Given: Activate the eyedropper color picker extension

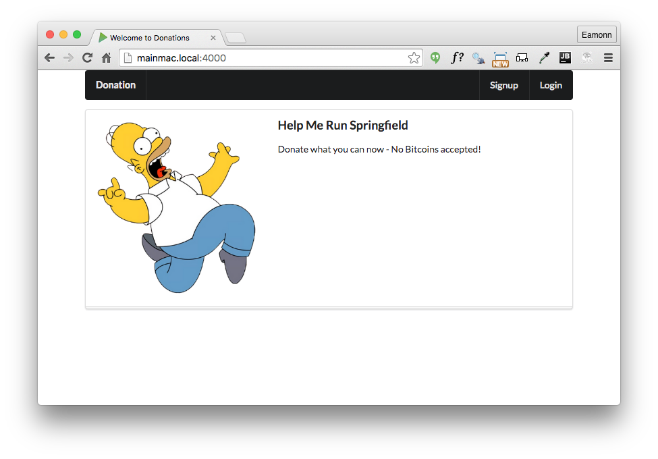Looking at the screenshot, I should pos(543,58).
